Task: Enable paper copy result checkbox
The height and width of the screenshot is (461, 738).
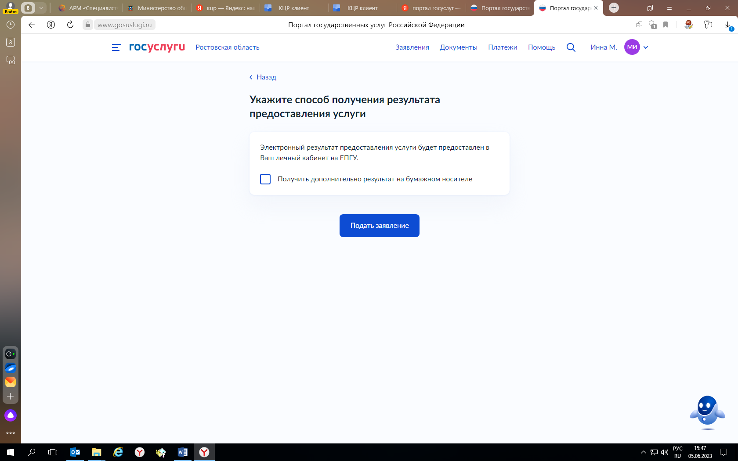Action: 265,179
